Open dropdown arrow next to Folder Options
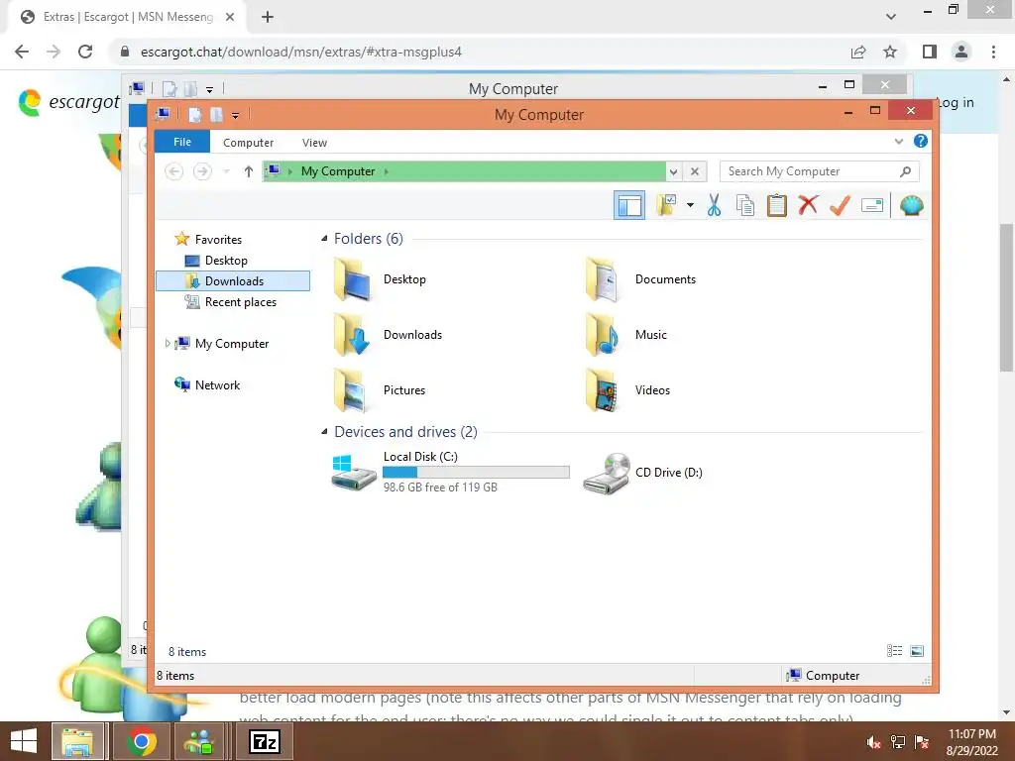This screenshot has height=761, width=1015. (690, 206)
